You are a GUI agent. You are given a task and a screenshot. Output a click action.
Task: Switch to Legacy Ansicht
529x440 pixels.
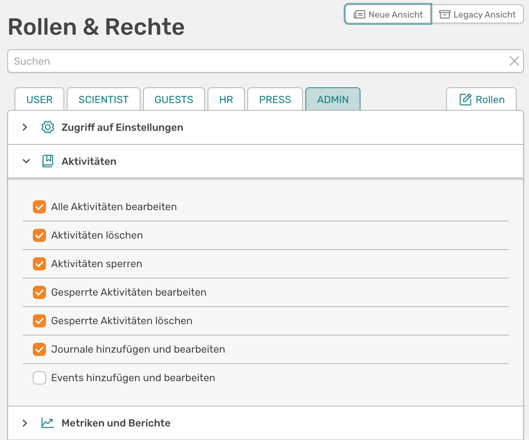point(478,14)
